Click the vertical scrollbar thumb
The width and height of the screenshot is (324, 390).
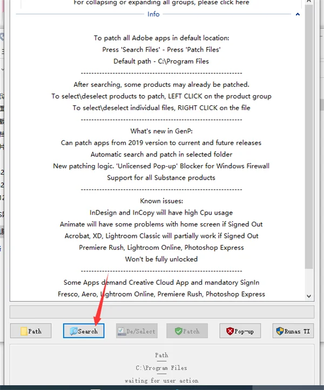pyautogui.click(x=309, y=137)
